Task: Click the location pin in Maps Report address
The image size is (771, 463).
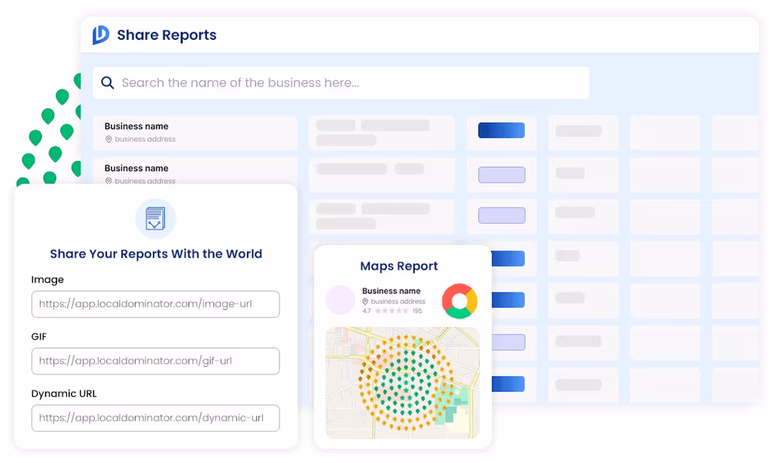Action: pyautogui.click(x=365, y=301)
